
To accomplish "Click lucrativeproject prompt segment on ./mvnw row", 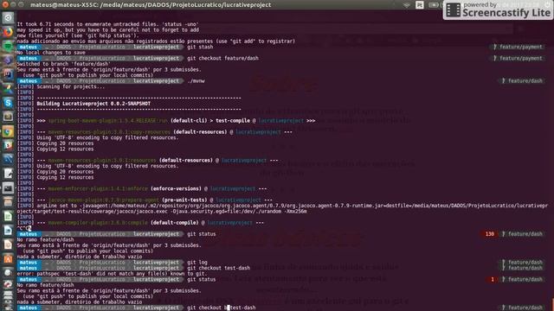I will point(156,80).
